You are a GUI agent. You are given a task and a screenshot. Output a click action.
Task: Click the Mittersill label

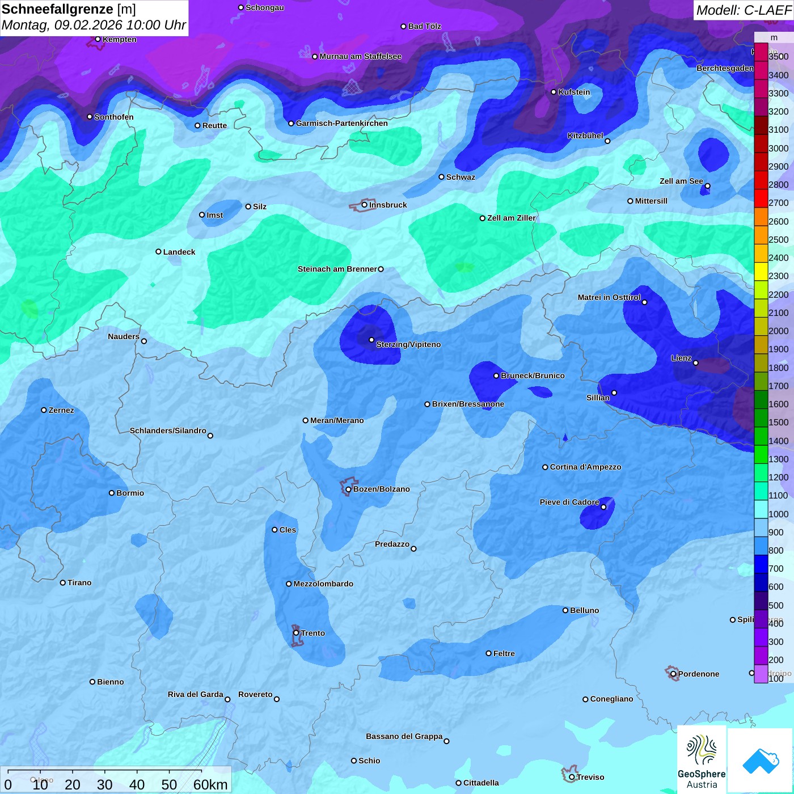tap(651, 201)
